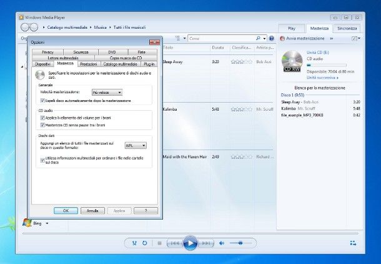Image resolution: width=381 pixels, height=264 pixels.
Task: Go back with navigation arrow button
Action: (25, 28)
